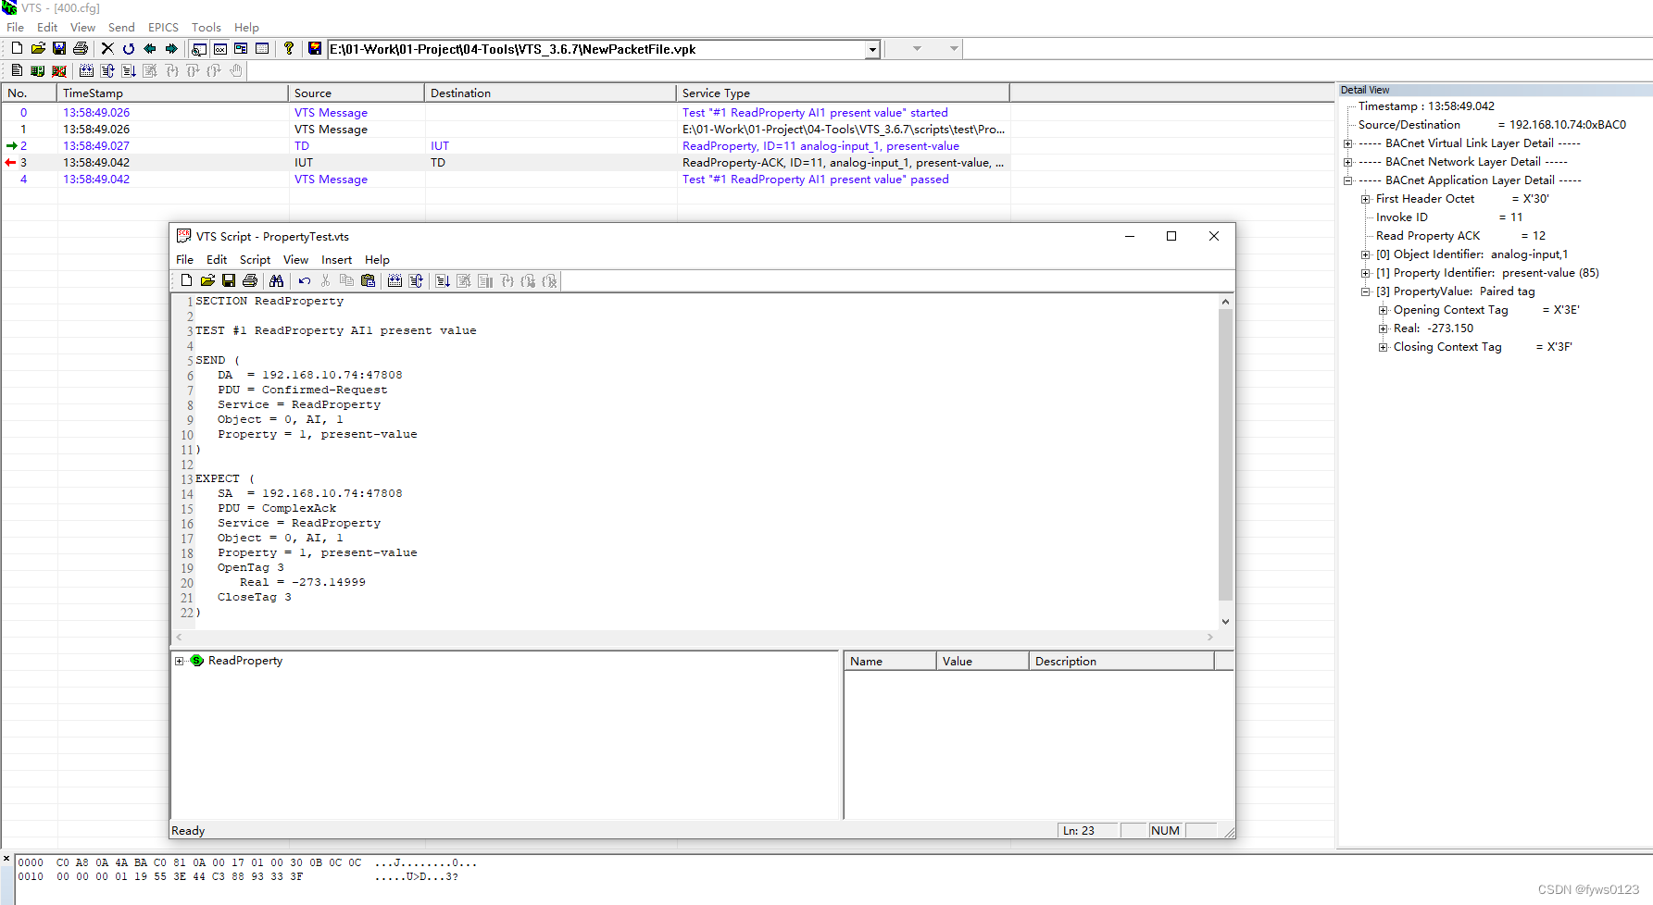The height and width of the screenshot is (905, 1653).
Task: Open the packet file path dropdown arrow
Action: click(x=872, y=49)
